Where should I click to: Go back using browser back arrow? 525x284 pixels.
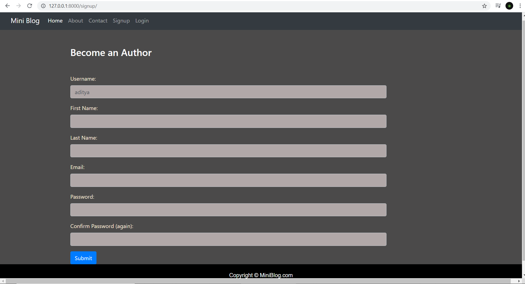(7, 6)
